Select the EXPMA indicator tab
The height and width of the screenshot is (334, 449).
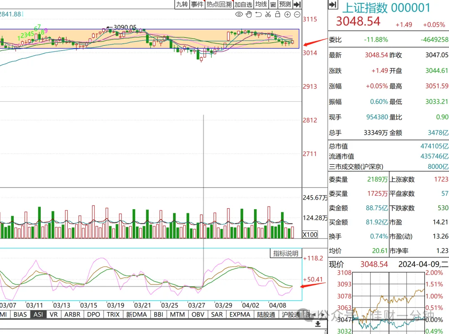point(240,314)
